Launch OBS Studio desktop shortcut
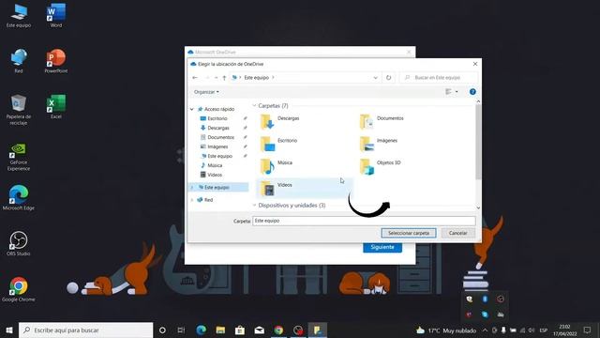Image resolution: width=600 pixels, height=338 pixels. (19, 243)
